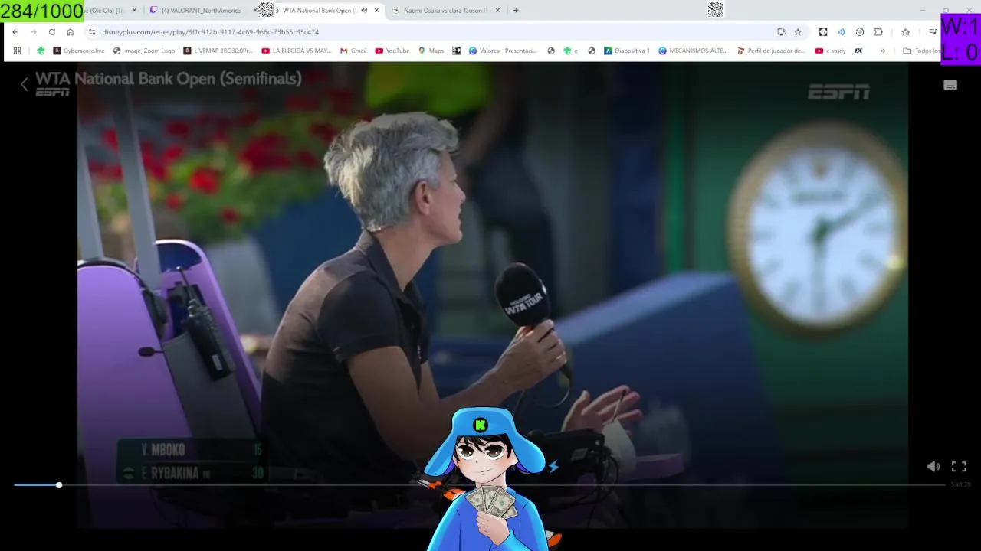Install app icon in address bar
The height and width of the screenshot is (551, 981).
tap(781, 32)
